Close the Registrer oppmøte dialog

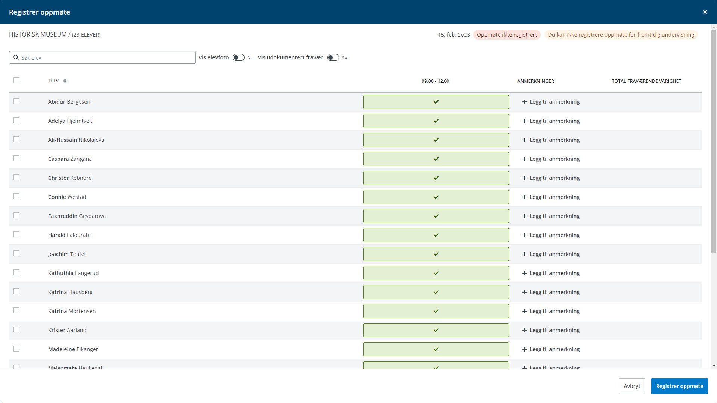705,12
